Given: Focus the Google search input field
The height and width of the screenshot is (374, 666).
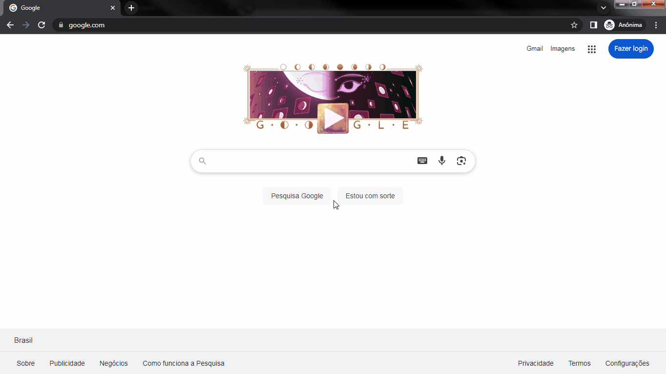Looking at the screenshot, I should 312,161.
